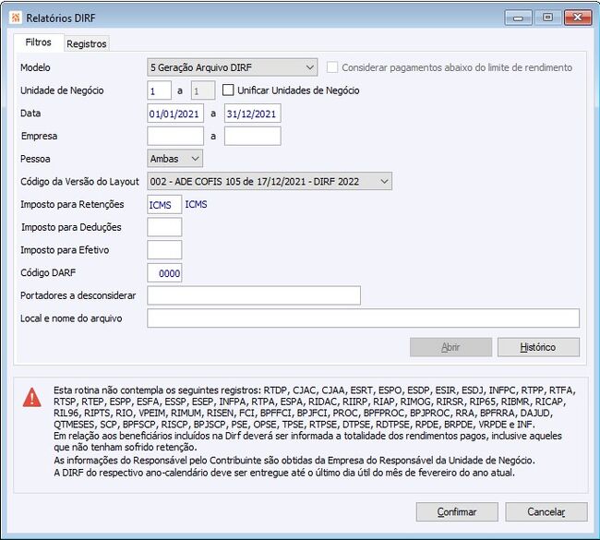Check Considerar pagamentos abaixo do limite de rendimento
The width and height of the screenshot is (600, 540).
click(332, 67)
